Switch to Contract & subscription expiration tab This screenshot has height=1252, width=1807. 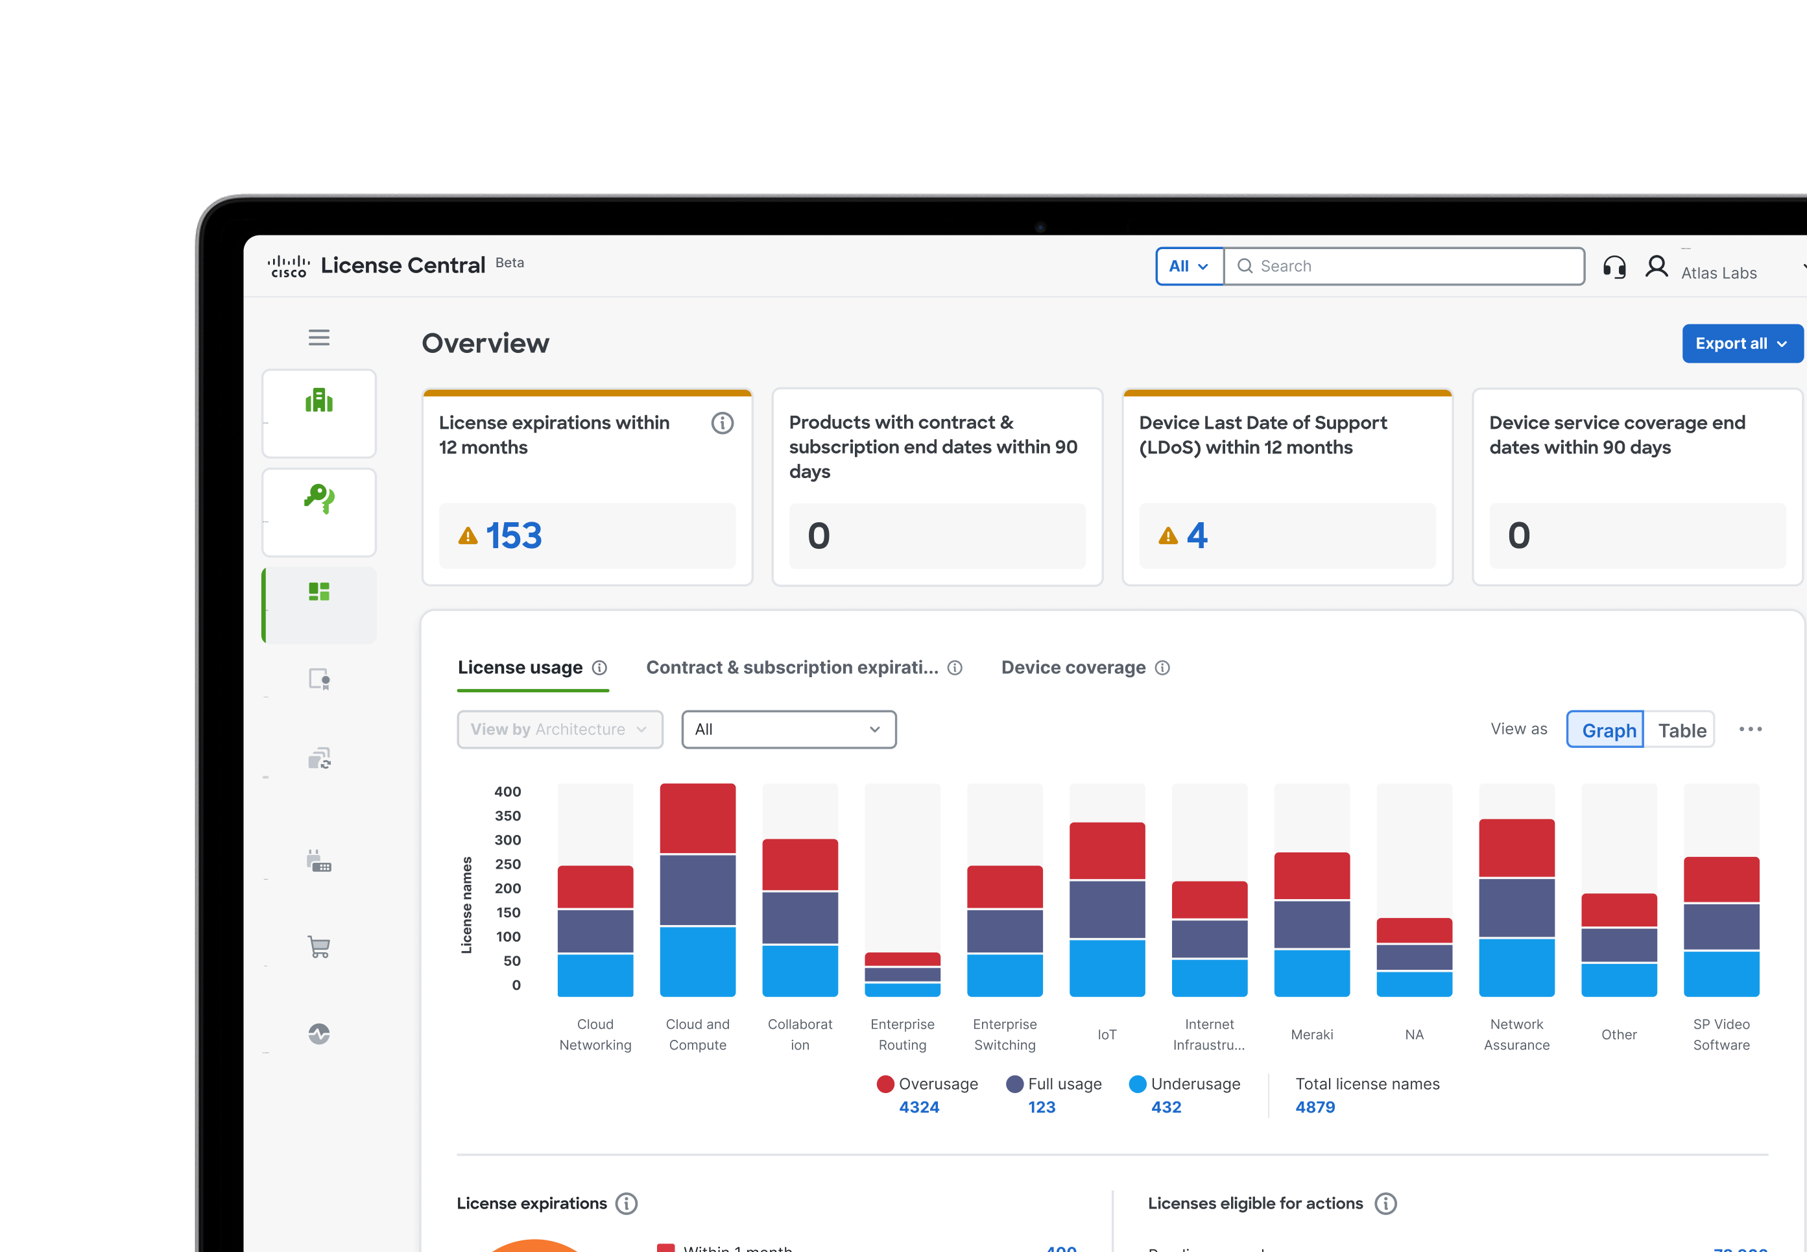[791, 668]
